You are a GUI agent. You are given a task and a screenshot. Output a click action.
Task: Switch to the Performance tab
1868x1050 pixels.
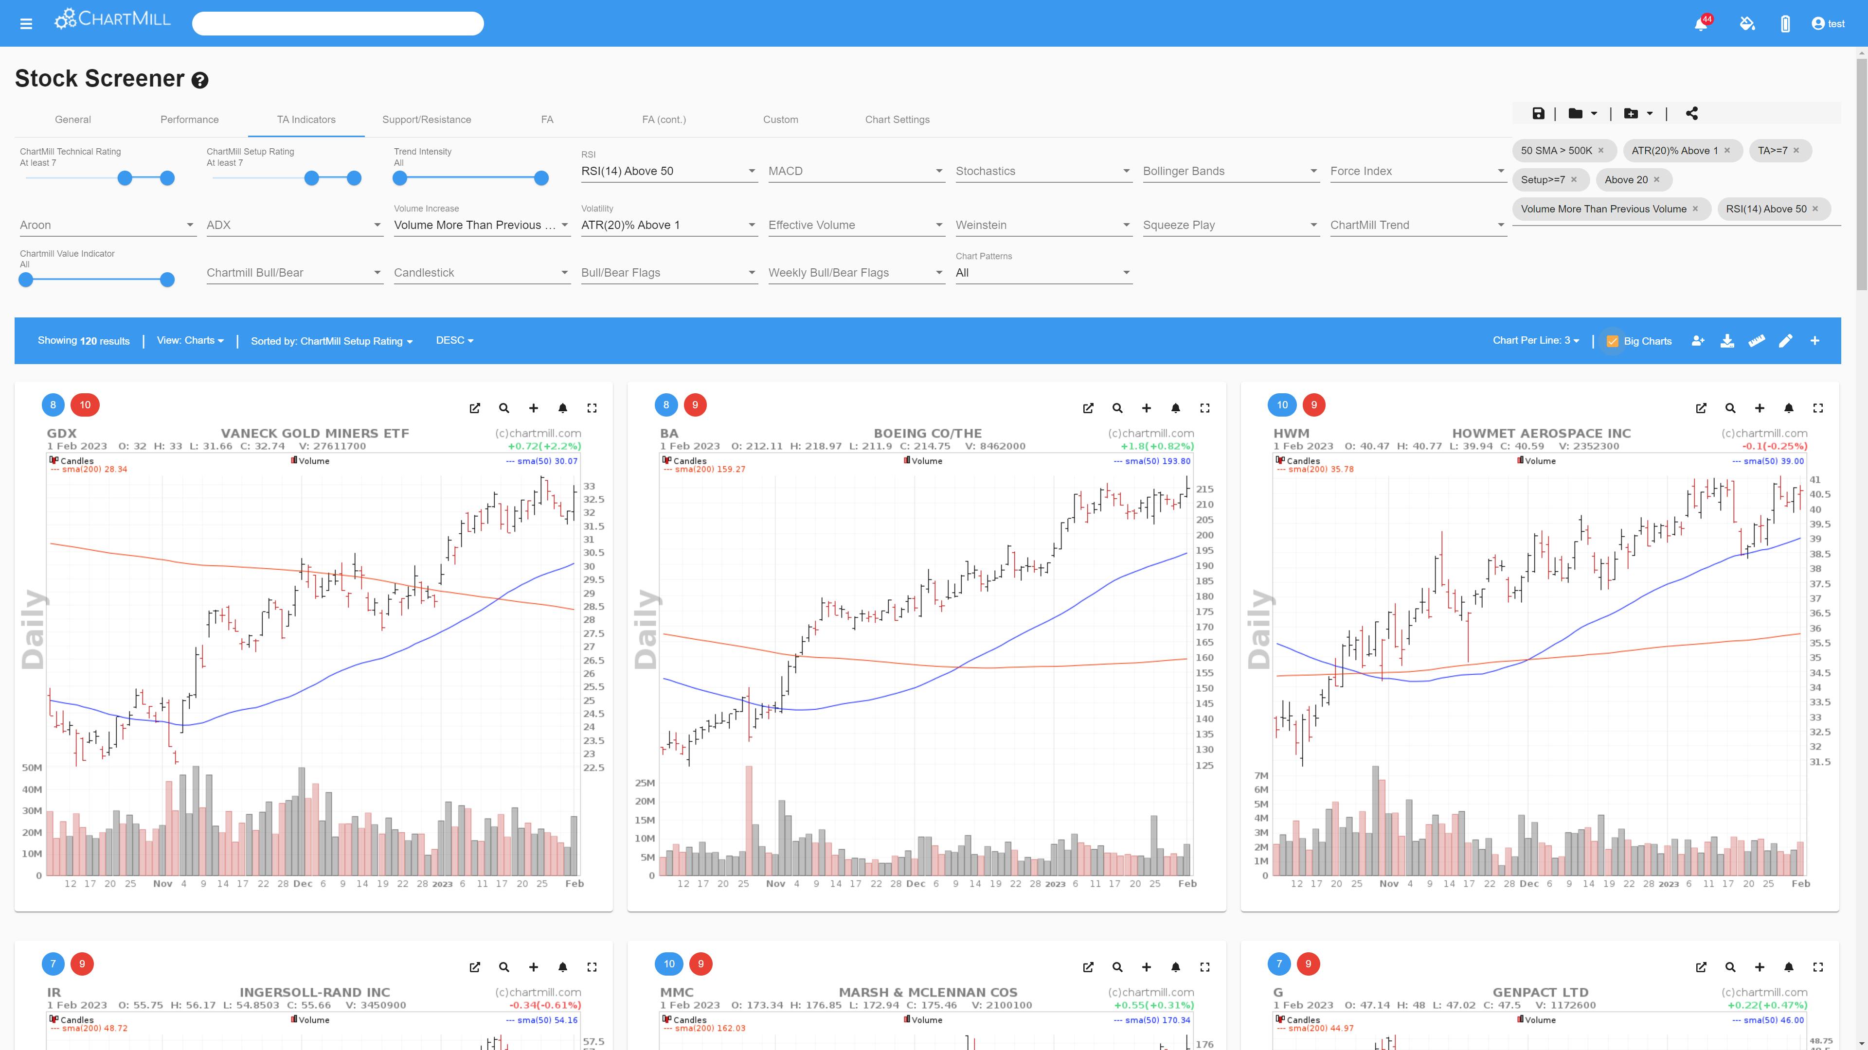pyautogui.click(x=189, y=119)
